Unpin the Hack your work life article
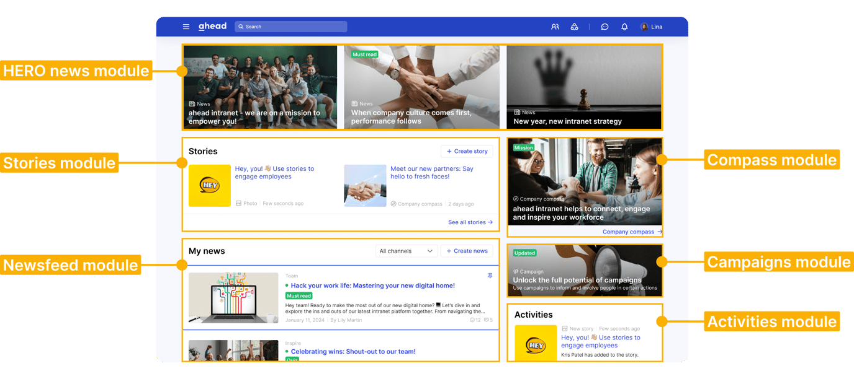 pos(491,275)
